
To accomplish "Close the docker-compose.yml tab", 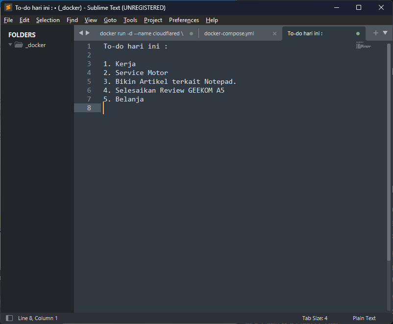I will 274,34.
